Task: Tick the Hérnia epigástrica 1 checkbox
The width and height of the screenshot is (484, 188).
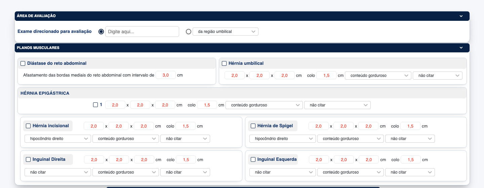Action: point(95,105)
